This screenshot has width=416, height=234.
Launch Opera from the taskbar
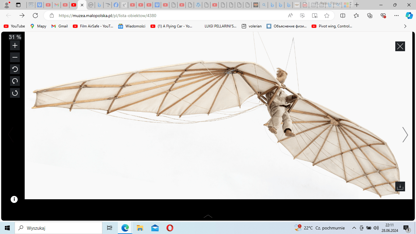click(170, 228)
